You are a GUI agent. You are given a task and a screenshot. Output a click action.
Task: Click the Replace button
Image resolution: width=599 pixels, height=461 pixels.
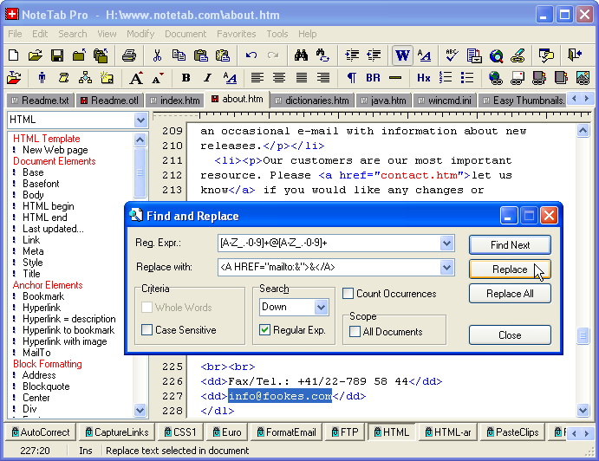coord(510,269)
